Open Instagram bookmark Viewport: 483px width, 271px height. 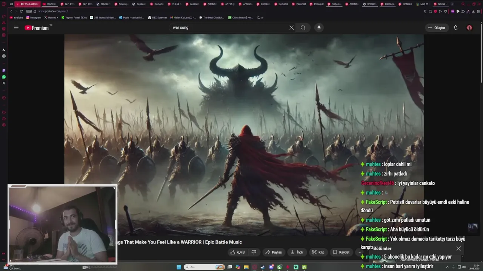pos(34,18)
